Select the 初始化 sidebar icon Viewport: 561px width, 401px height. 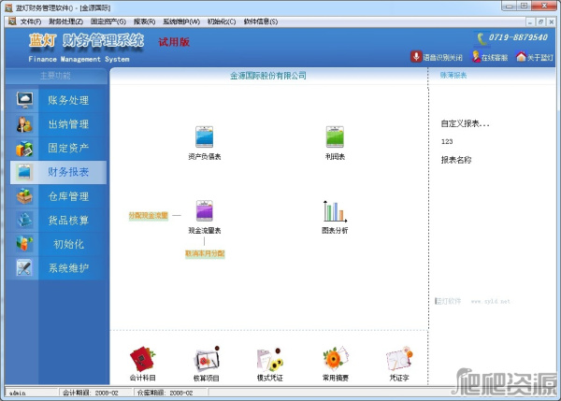pos(24,244)
